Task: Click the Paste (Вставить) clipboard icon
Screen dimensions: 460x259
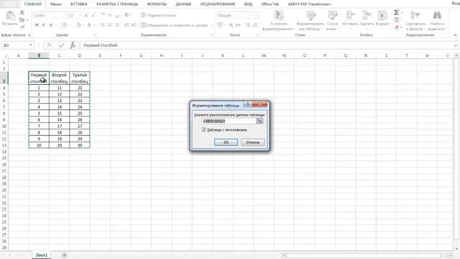Action: pos(10,16)
